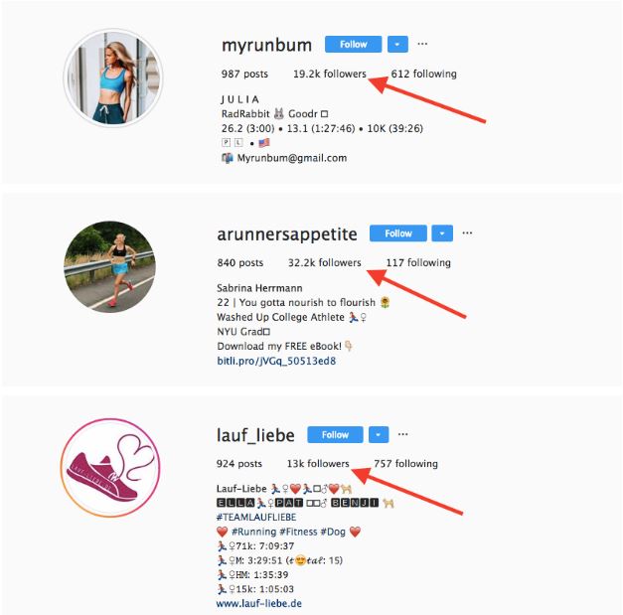
Task: Expand suggestions dropdown next to arunnersappetite Follow
Action: coord(442,233)
